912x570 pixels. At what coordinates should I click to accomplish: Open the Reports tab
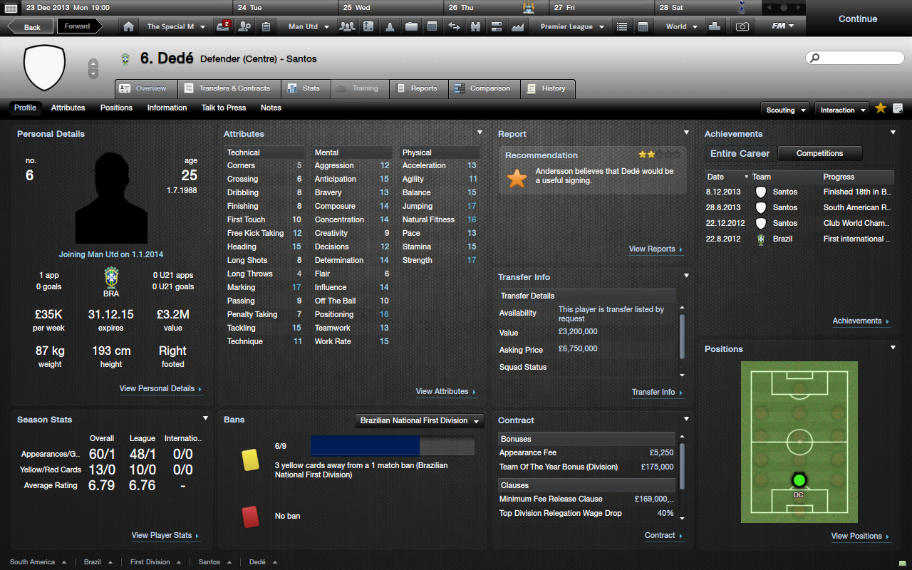coord(418,88)
